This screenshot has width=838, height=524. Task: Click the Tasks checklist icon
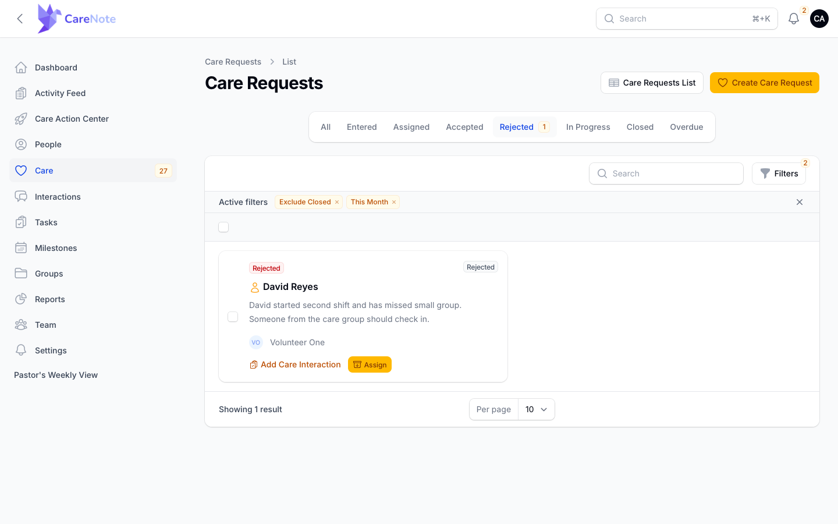[21, 222]
